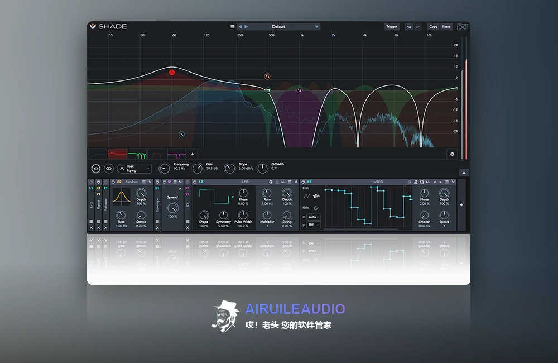Toggle power for L1 LFO strip
558x363 pixels.
[x=91, y=182]
